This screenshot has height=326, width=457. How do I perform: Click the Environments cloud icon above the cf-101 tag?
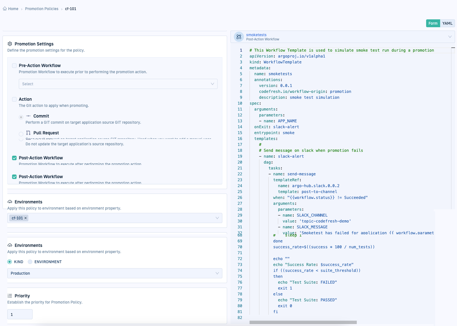tap(10, 202)
